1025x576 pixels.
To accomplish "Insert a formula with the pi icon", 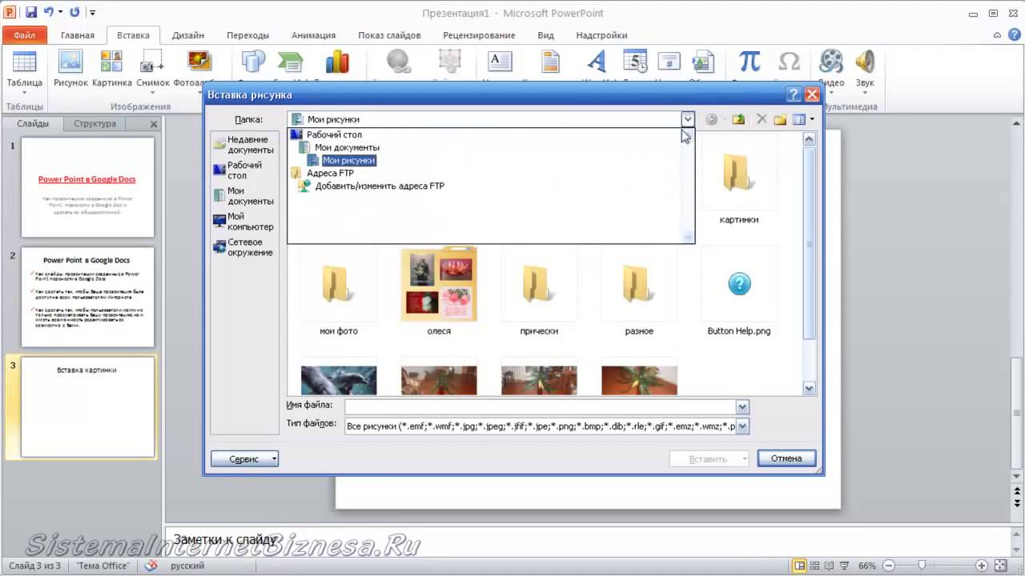I will pyautogui.click(x=750, y=62).
